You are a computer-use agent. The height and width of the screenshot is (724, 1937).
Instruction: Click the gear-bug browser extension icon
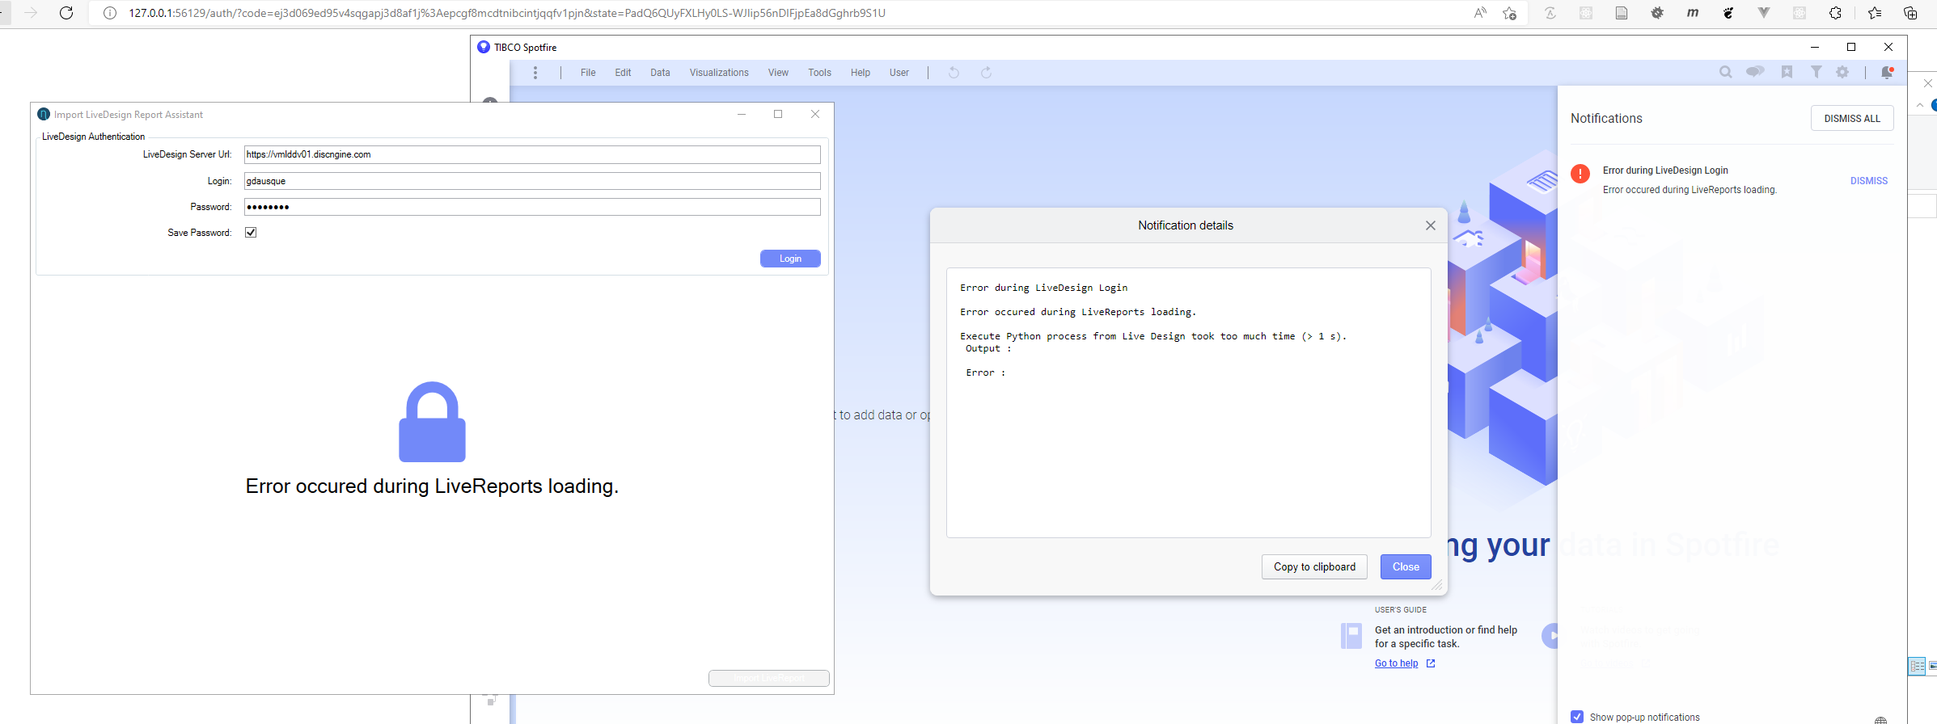tap(1657, 13)
